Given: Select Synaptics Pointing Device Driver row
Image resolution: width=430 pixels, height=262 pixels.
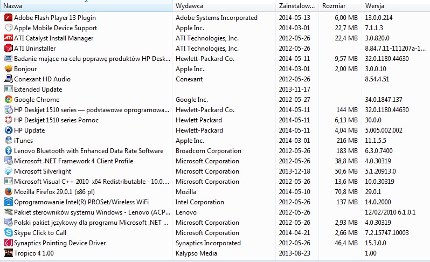Looking at the screenshot, I should (215, 243).
